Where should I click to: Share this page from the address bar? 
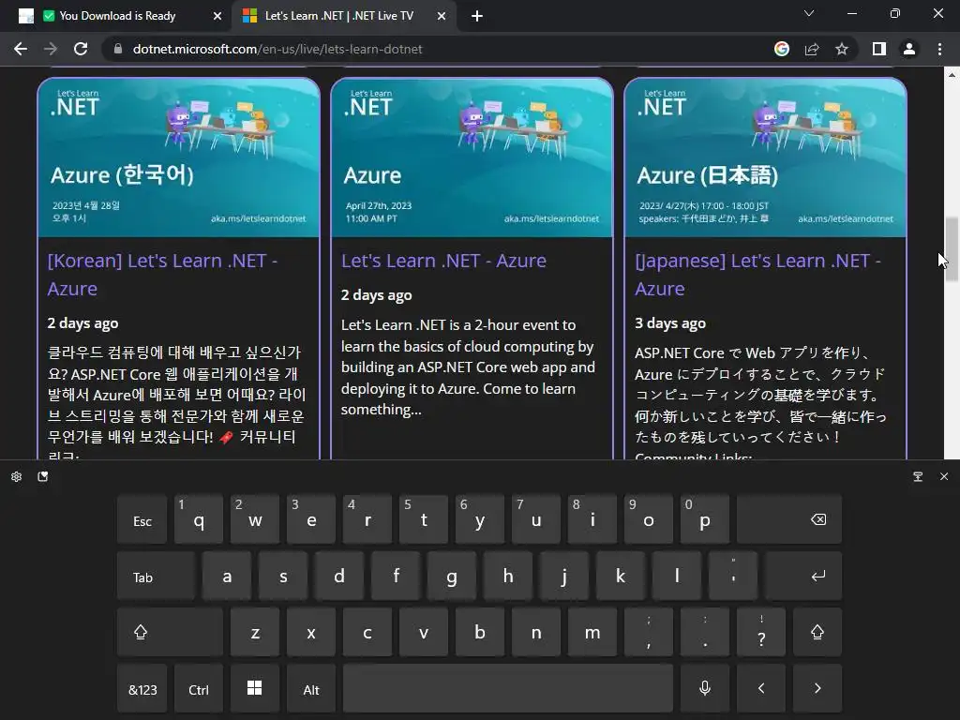812,49
